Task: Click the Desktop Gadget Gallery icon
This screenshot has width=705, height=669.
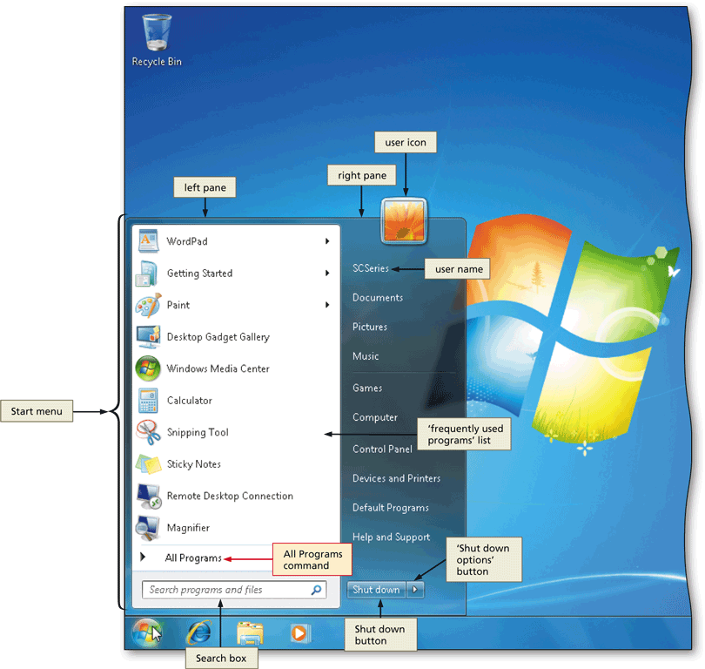Action: 148,337
